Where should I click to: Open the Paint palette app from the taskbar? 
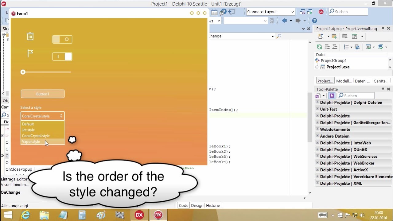click(101, 215)
